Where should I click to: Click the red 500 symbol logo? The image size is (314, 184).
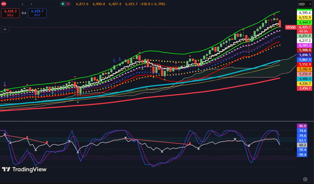[x=4, y=4]
